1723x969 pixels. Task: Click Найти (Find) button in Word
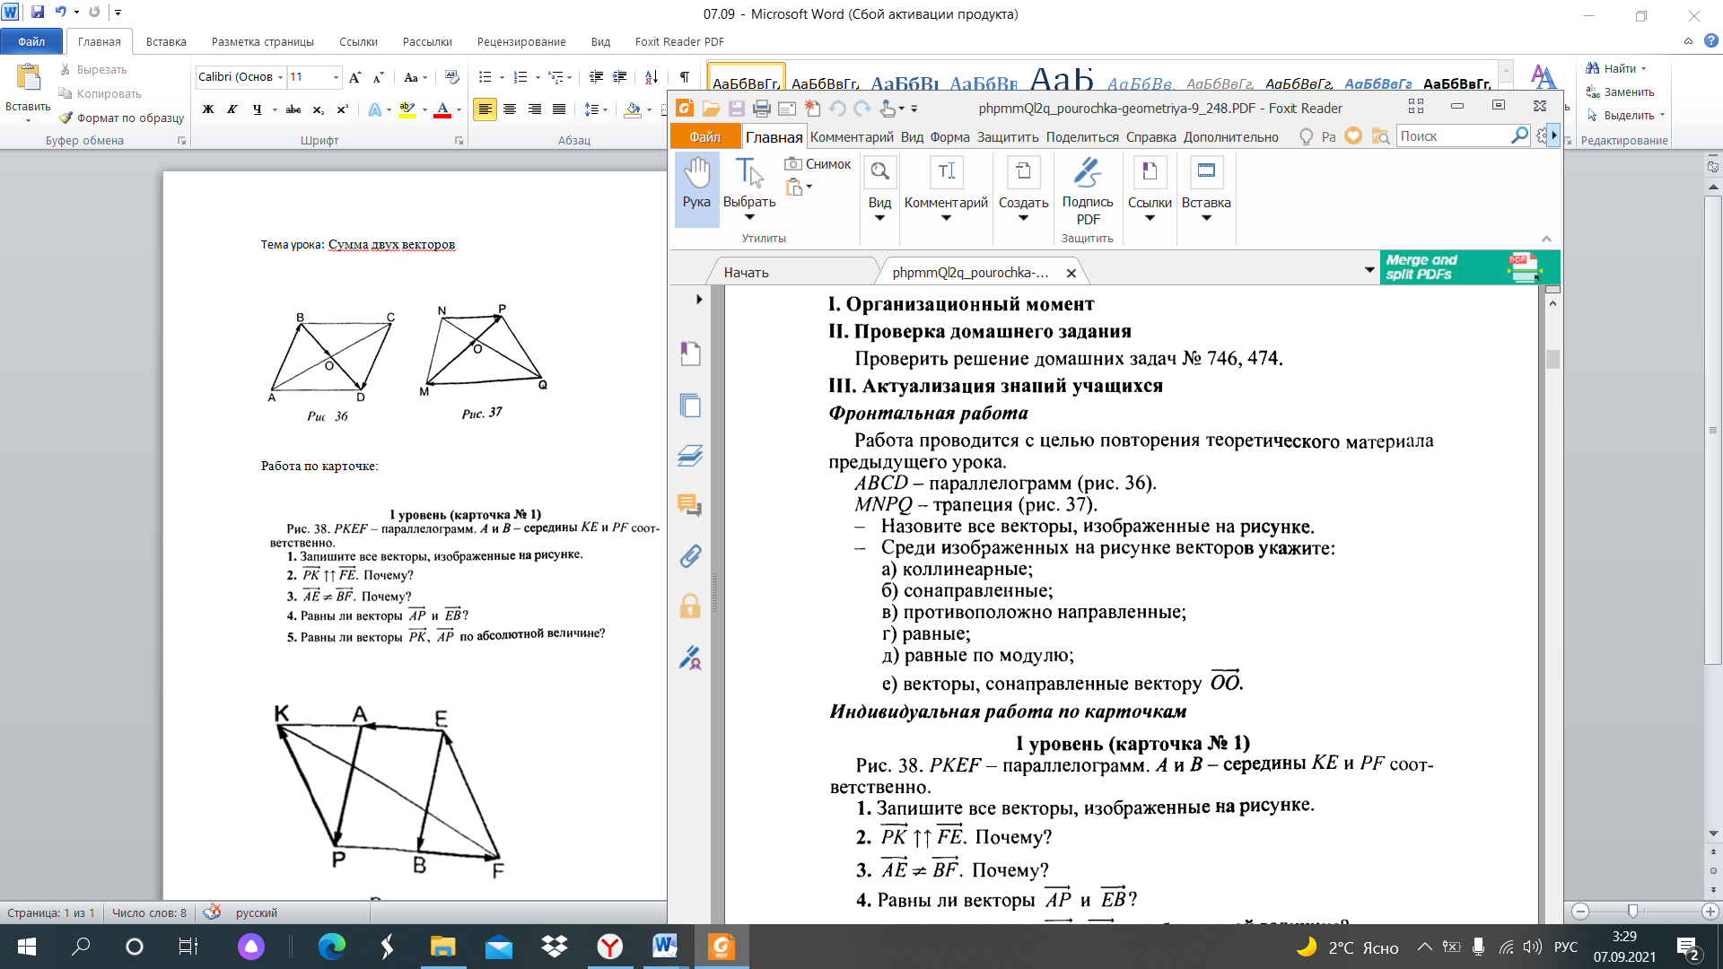(1617, 68)
